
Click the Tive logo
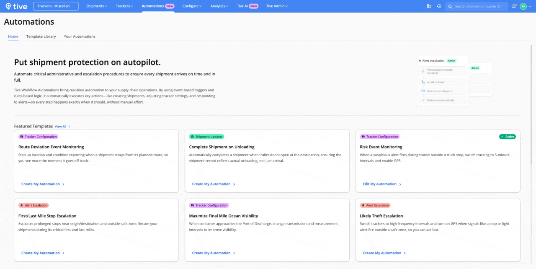16,6
